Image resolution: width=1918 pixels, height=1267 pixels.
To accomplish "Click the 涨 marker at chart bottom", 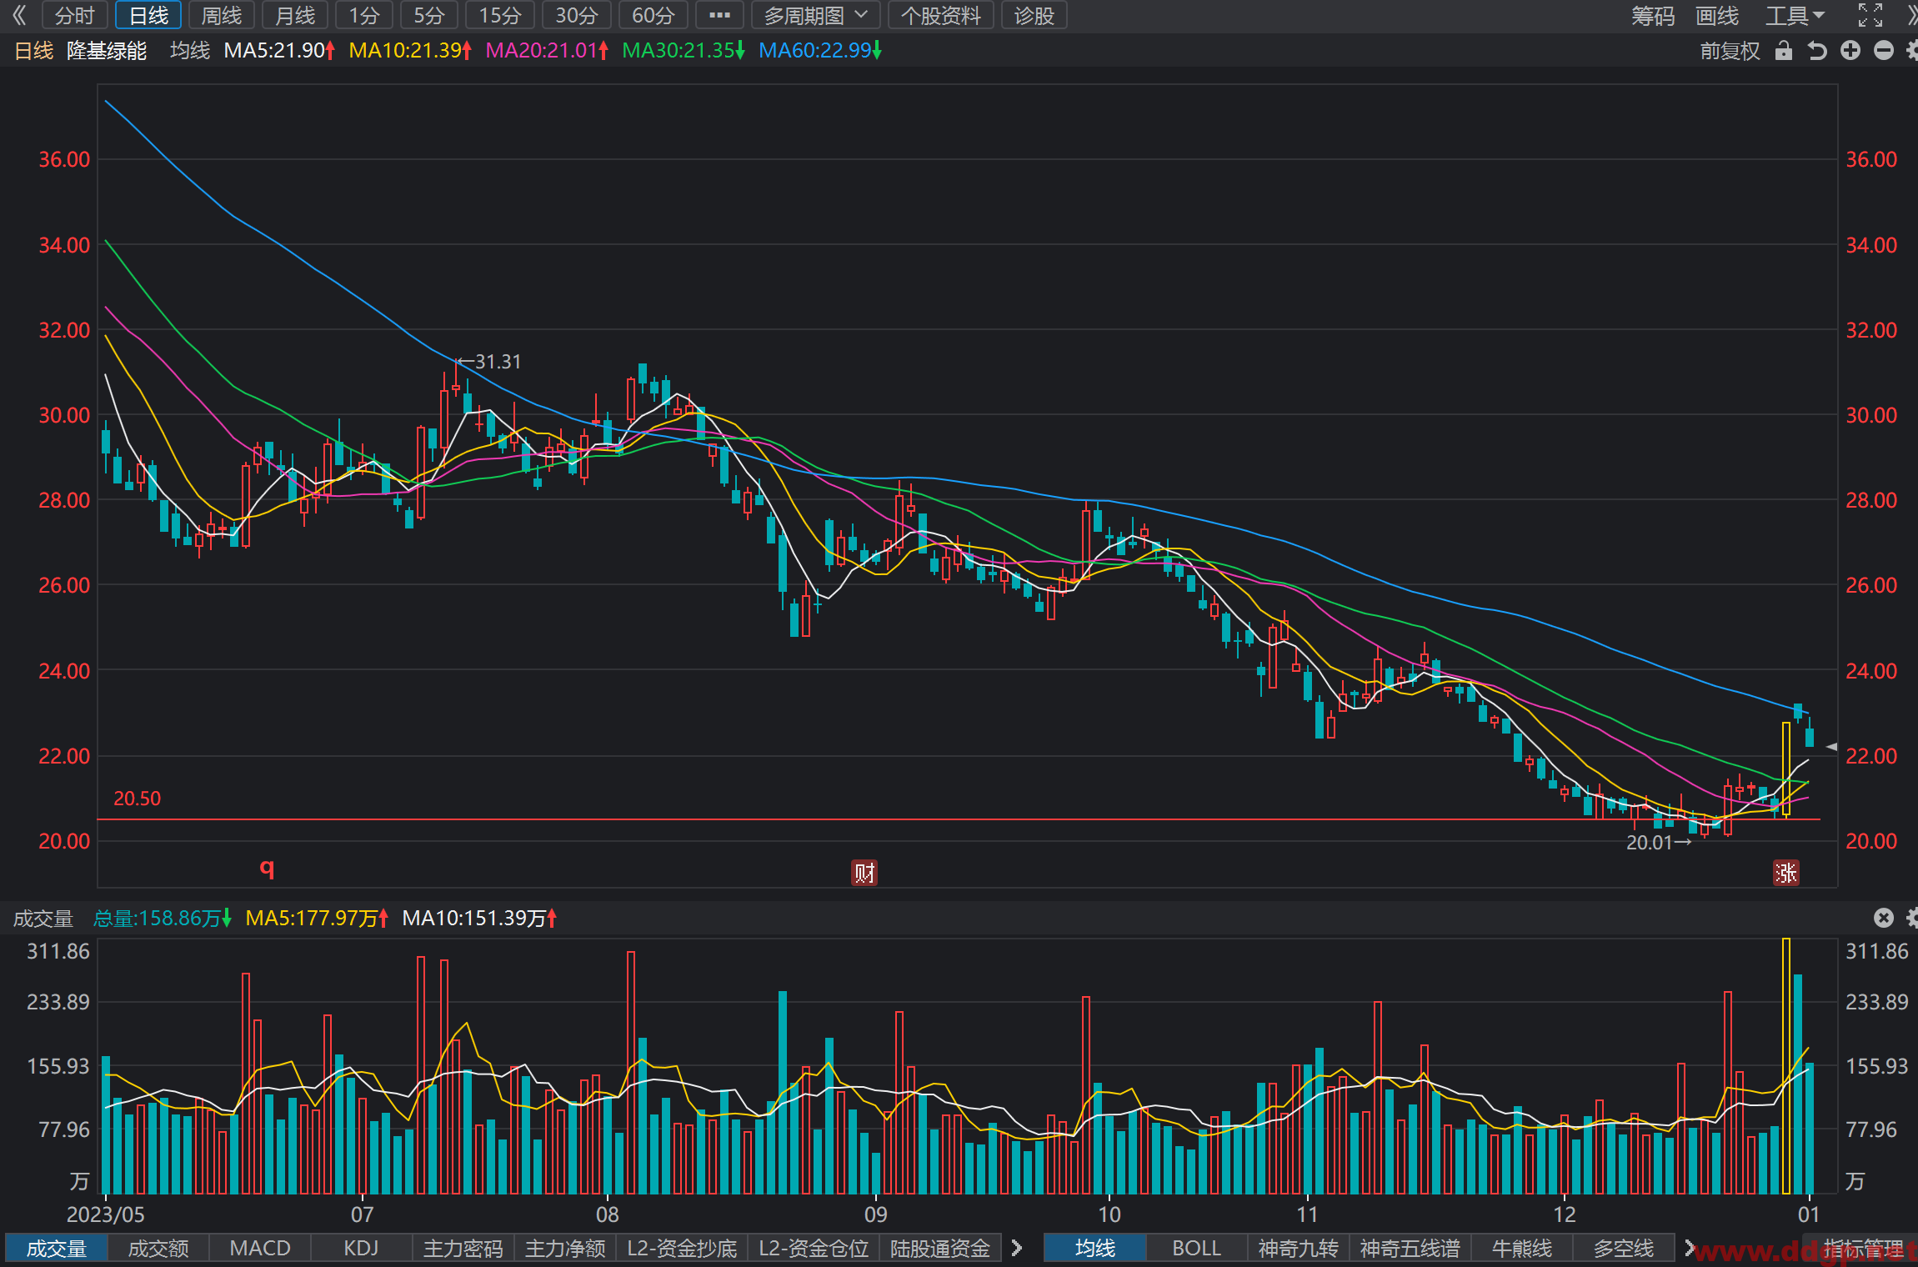I will tap(1786, 873).
